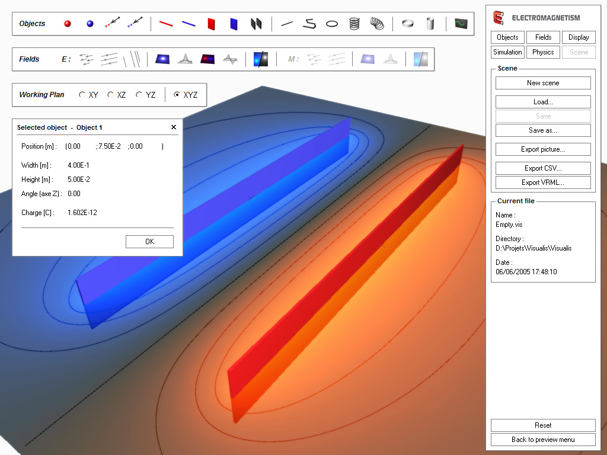This screenshot has height=455, width=607.
Task: Choose the straight wire segment tool
Action: pos(287,24)
